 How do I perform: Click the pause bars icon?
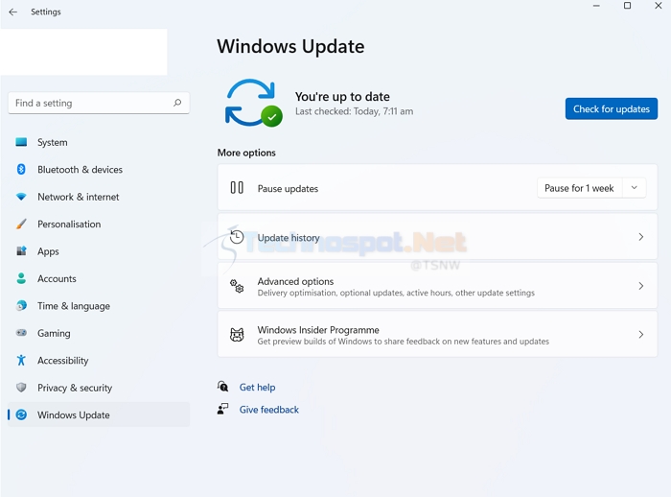pos(237,188)
